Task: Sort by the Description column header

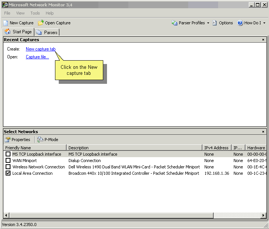Action: click(134, 148)
